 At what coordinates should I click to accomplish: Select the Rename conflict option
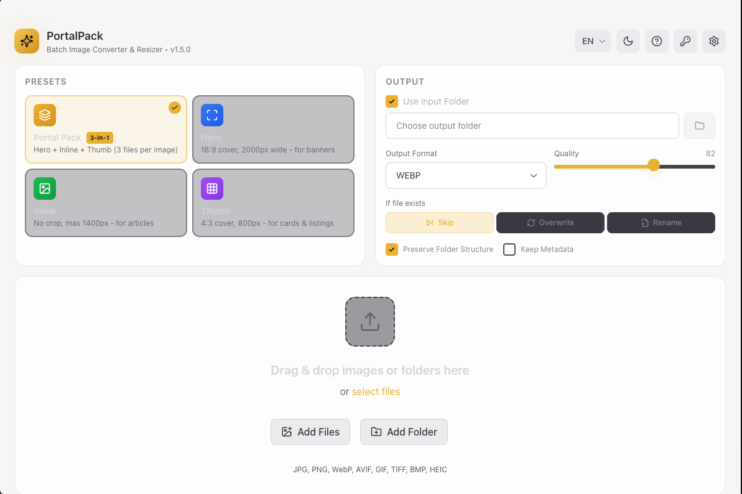(661, 223)
